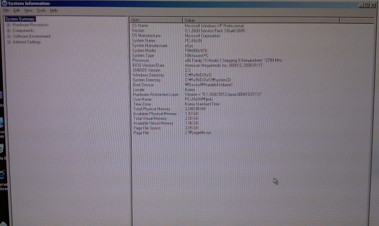Image resolution: width=379 pixels, height=226 pixels.
Task: Open the Edit menu
Action: [x=16, y=10]
